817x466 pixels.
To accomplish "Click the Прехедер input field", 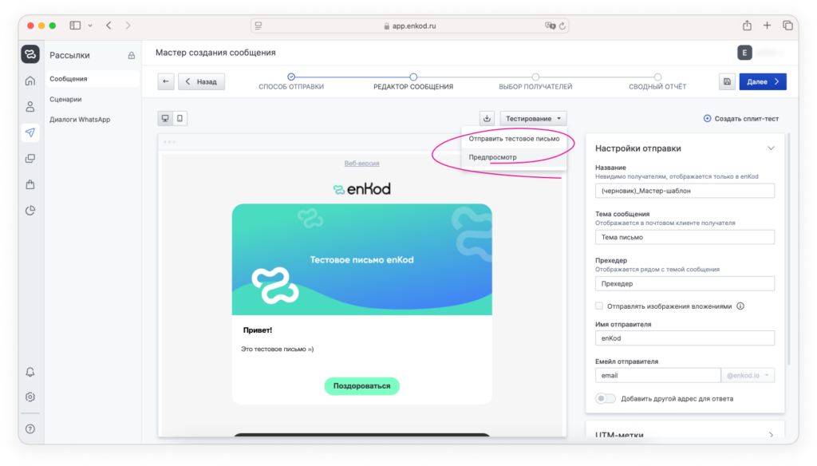I will click(x=685, y=283).
